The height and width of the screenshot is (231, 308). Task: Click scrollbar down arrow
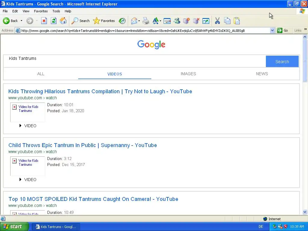click(x=305, y=212)
